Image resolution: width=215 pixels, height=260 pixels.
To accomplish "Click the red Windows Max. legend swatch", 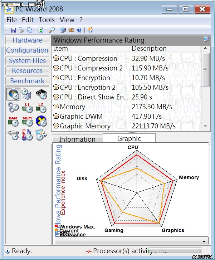I will (57, 226).
